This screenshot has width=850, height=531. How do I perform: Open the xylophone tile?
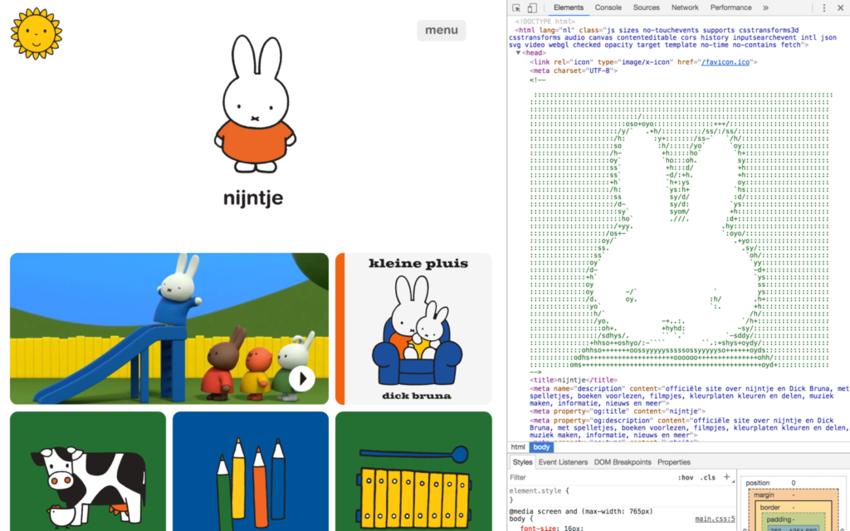(x=413, y=471)
